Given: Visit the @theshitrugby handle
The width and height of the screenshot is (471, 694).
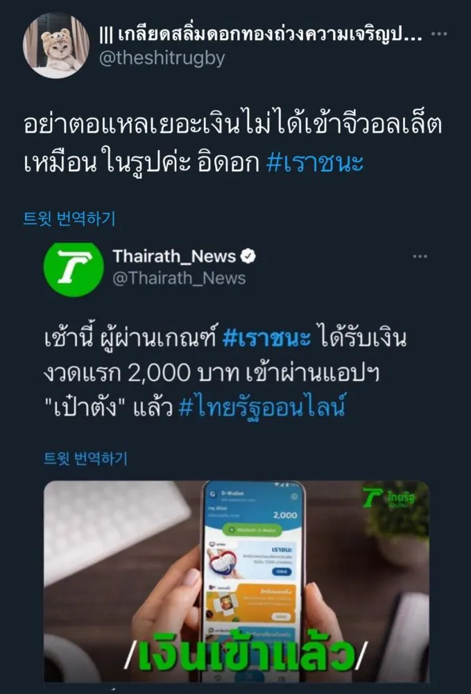Looking at the screenshot, I should (162, 58).
